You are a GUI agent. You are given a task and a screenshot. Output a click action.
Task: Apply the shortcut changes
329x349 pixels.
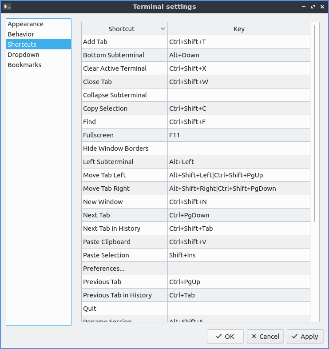click(x=305, y=337)
